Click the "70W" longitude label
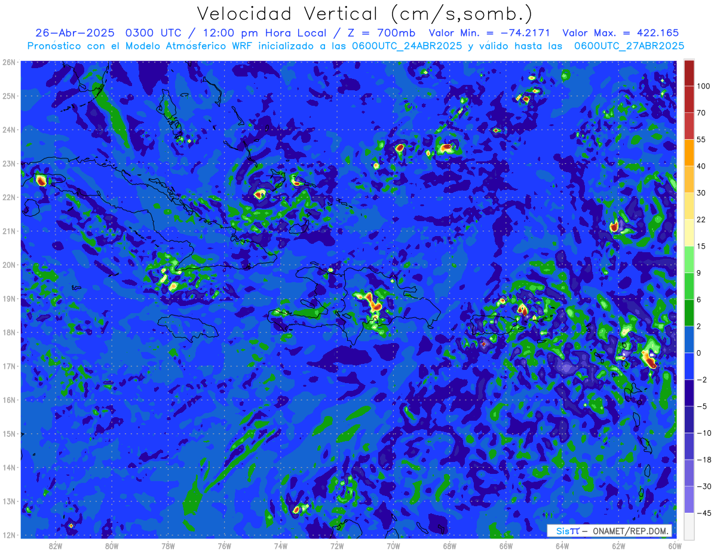The width and height of the screenshot is (717, 554). point(393,546)
